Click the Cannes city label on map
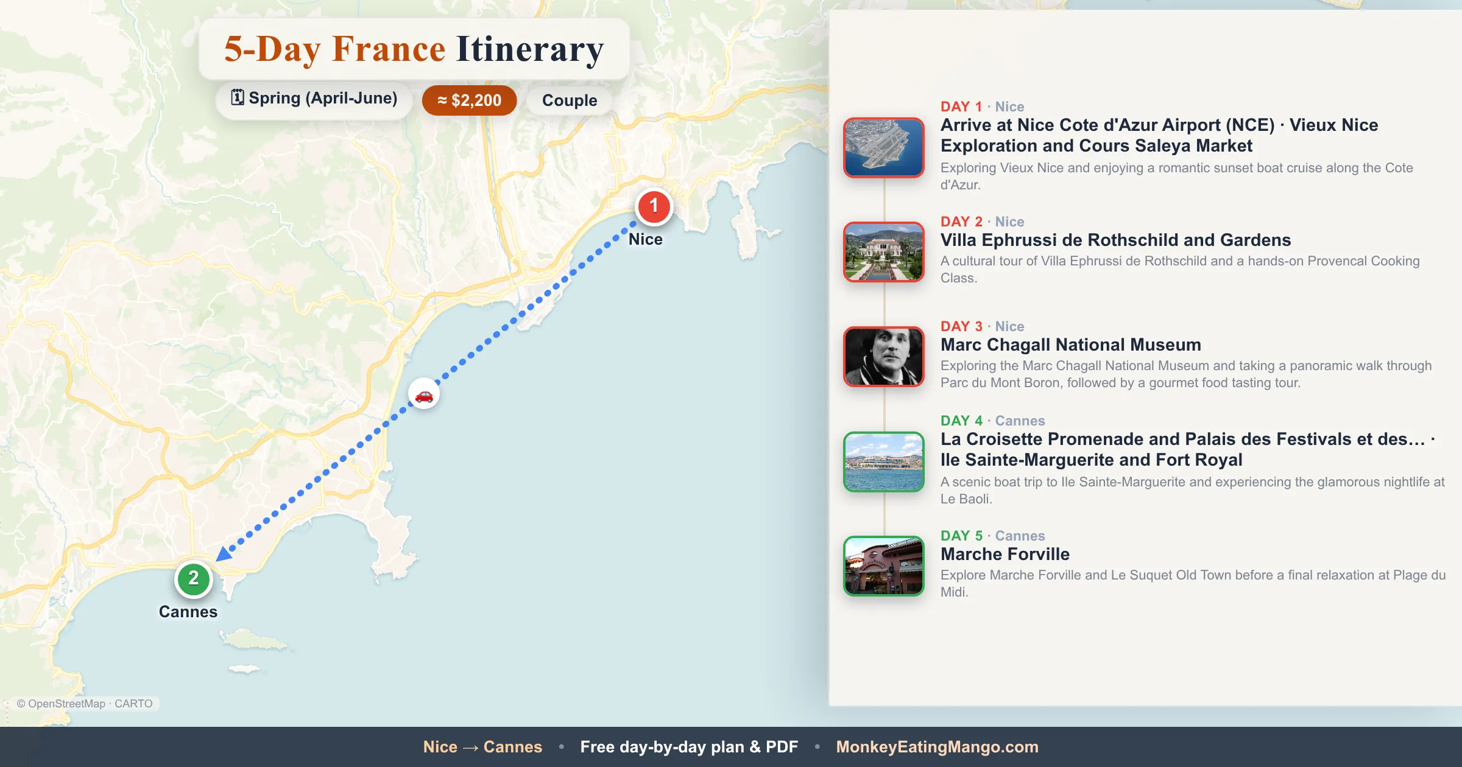The image size is (1462, 767). click(x=188, y=612)
